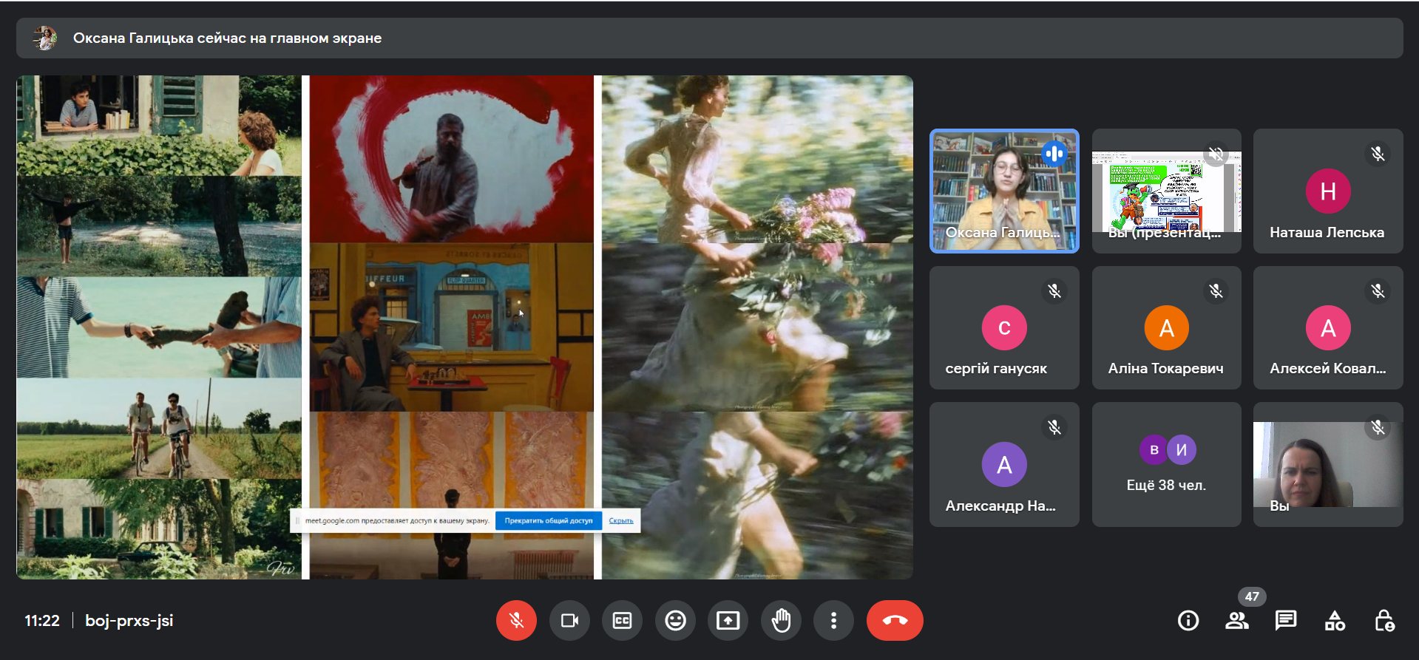This screenshot has width=1419, height=660.
Task: Open the chat messages icon
Action: pyautogui.click(x=1286, y=621)
